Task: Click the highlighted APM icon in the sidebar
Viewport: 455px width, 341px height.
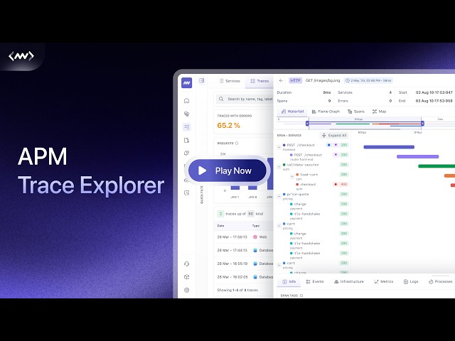Action: click(x=186, y=126)
